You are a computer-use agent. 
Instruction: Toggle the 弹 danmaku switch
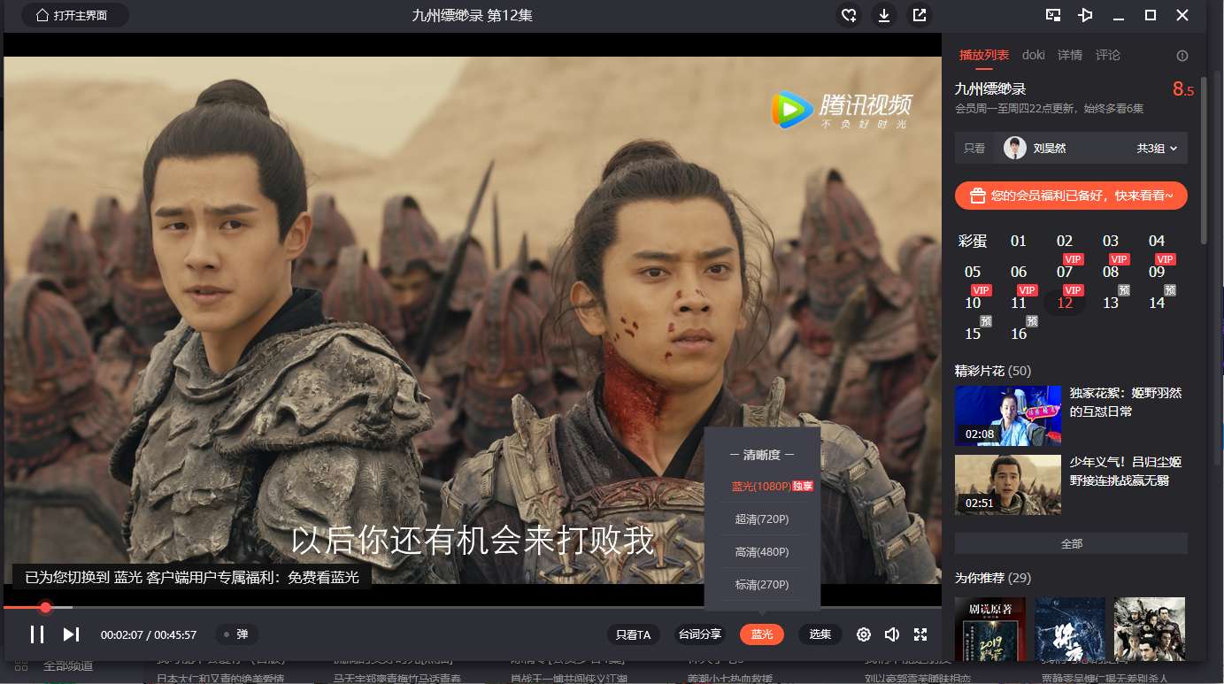point(237,634)
